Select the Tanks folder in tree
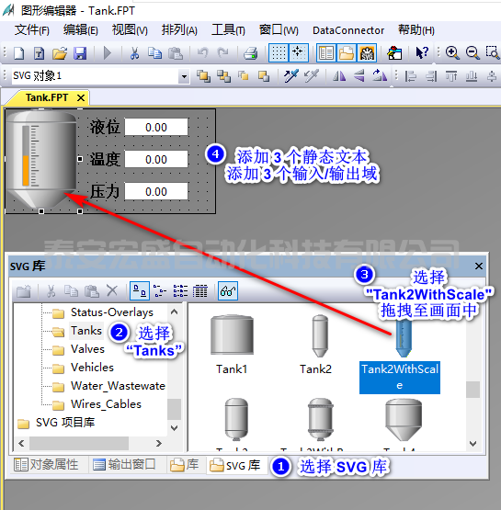The height and width of the screenshot is (510, 501). click(86, 331)
